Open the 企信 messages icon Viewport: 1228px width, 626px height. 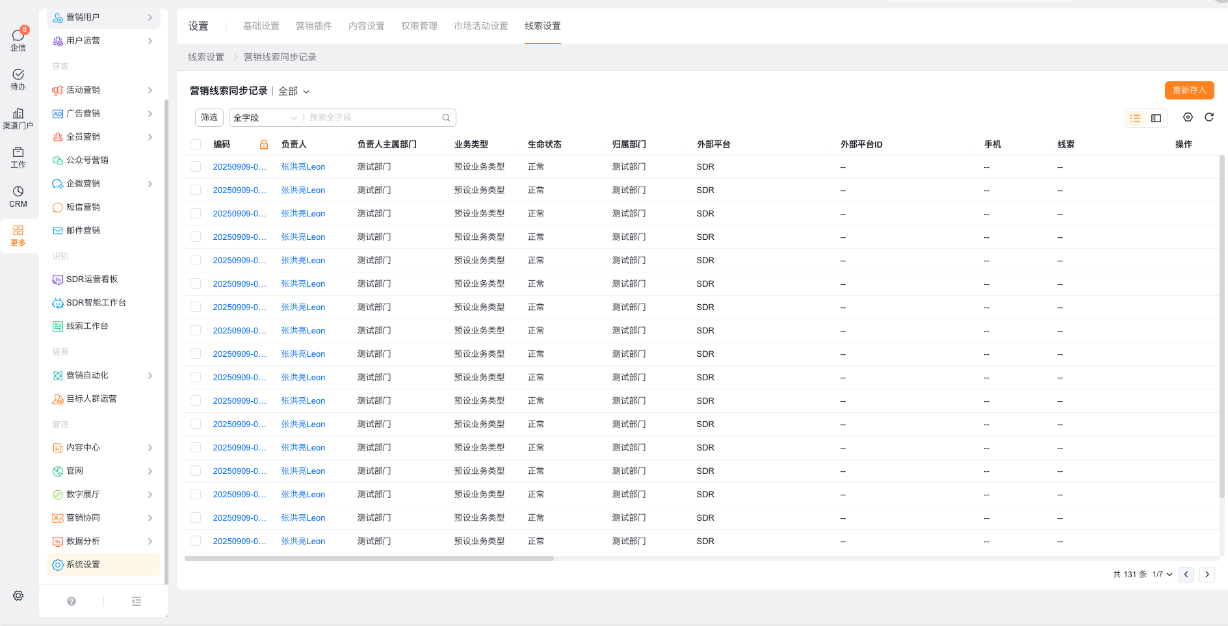(x=18, y=39)
